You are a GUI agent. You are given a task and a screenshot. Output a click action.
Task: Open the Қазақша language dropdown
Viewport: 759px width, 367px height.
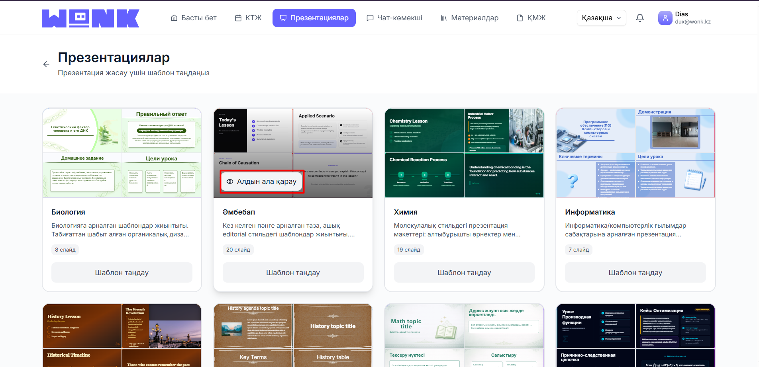point(601,18)
